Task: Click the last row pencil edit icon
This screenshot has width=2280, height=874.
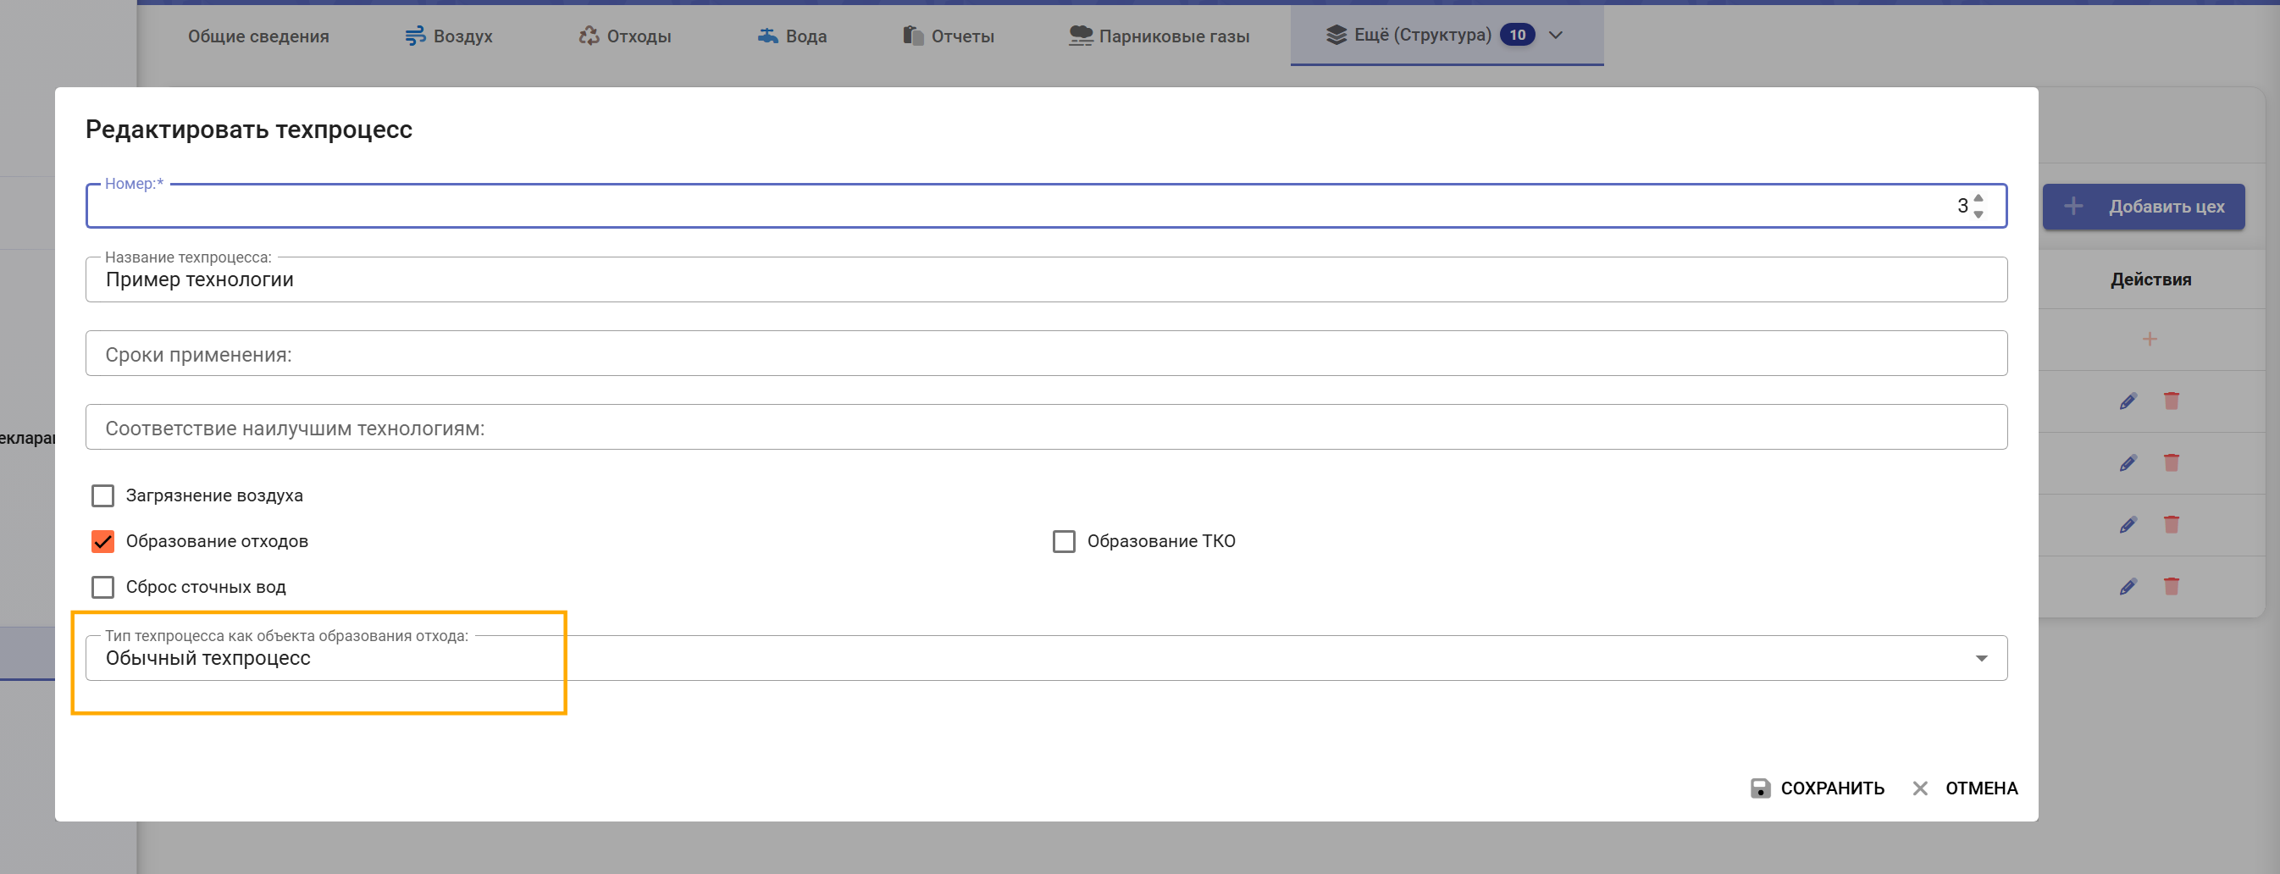Action: coord(2128,587)
